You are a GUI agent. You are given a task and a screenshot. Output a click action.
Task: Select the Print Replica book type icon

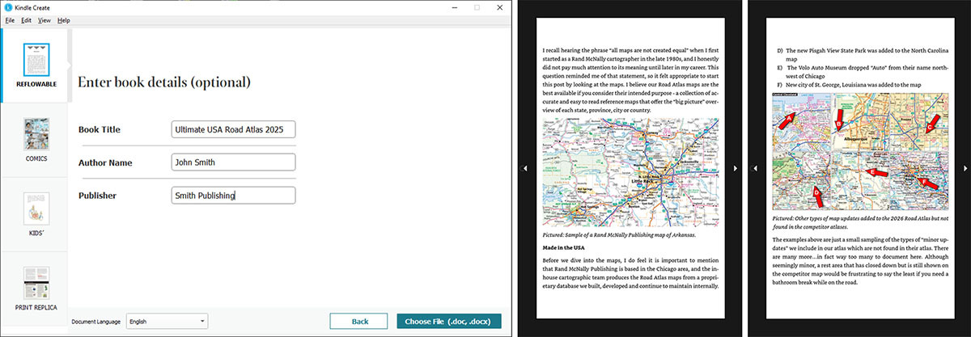tap(36, 283)
